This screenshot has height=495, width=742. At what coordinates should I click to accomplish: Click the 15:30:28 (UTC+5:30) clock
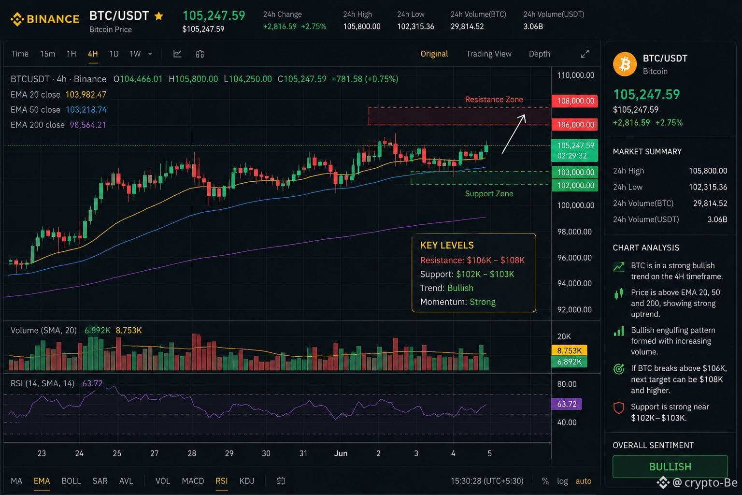pyautogui.click(x=487, y=481)
